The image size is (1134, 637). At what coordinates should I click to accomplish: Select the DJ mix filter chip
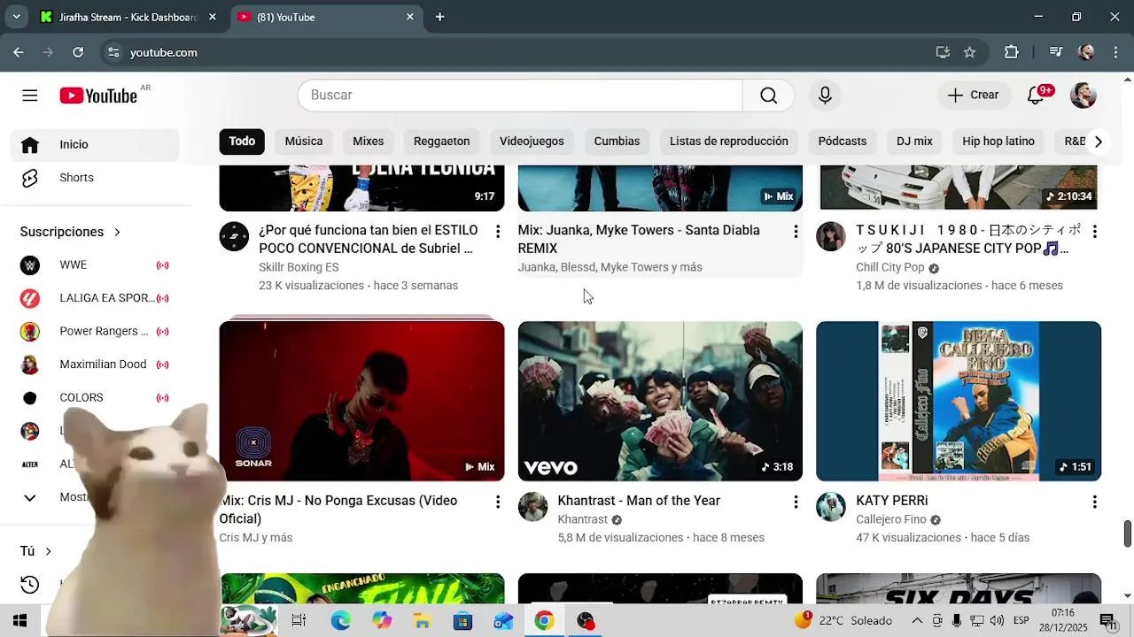pyautogui.click(x=914, y=142)
